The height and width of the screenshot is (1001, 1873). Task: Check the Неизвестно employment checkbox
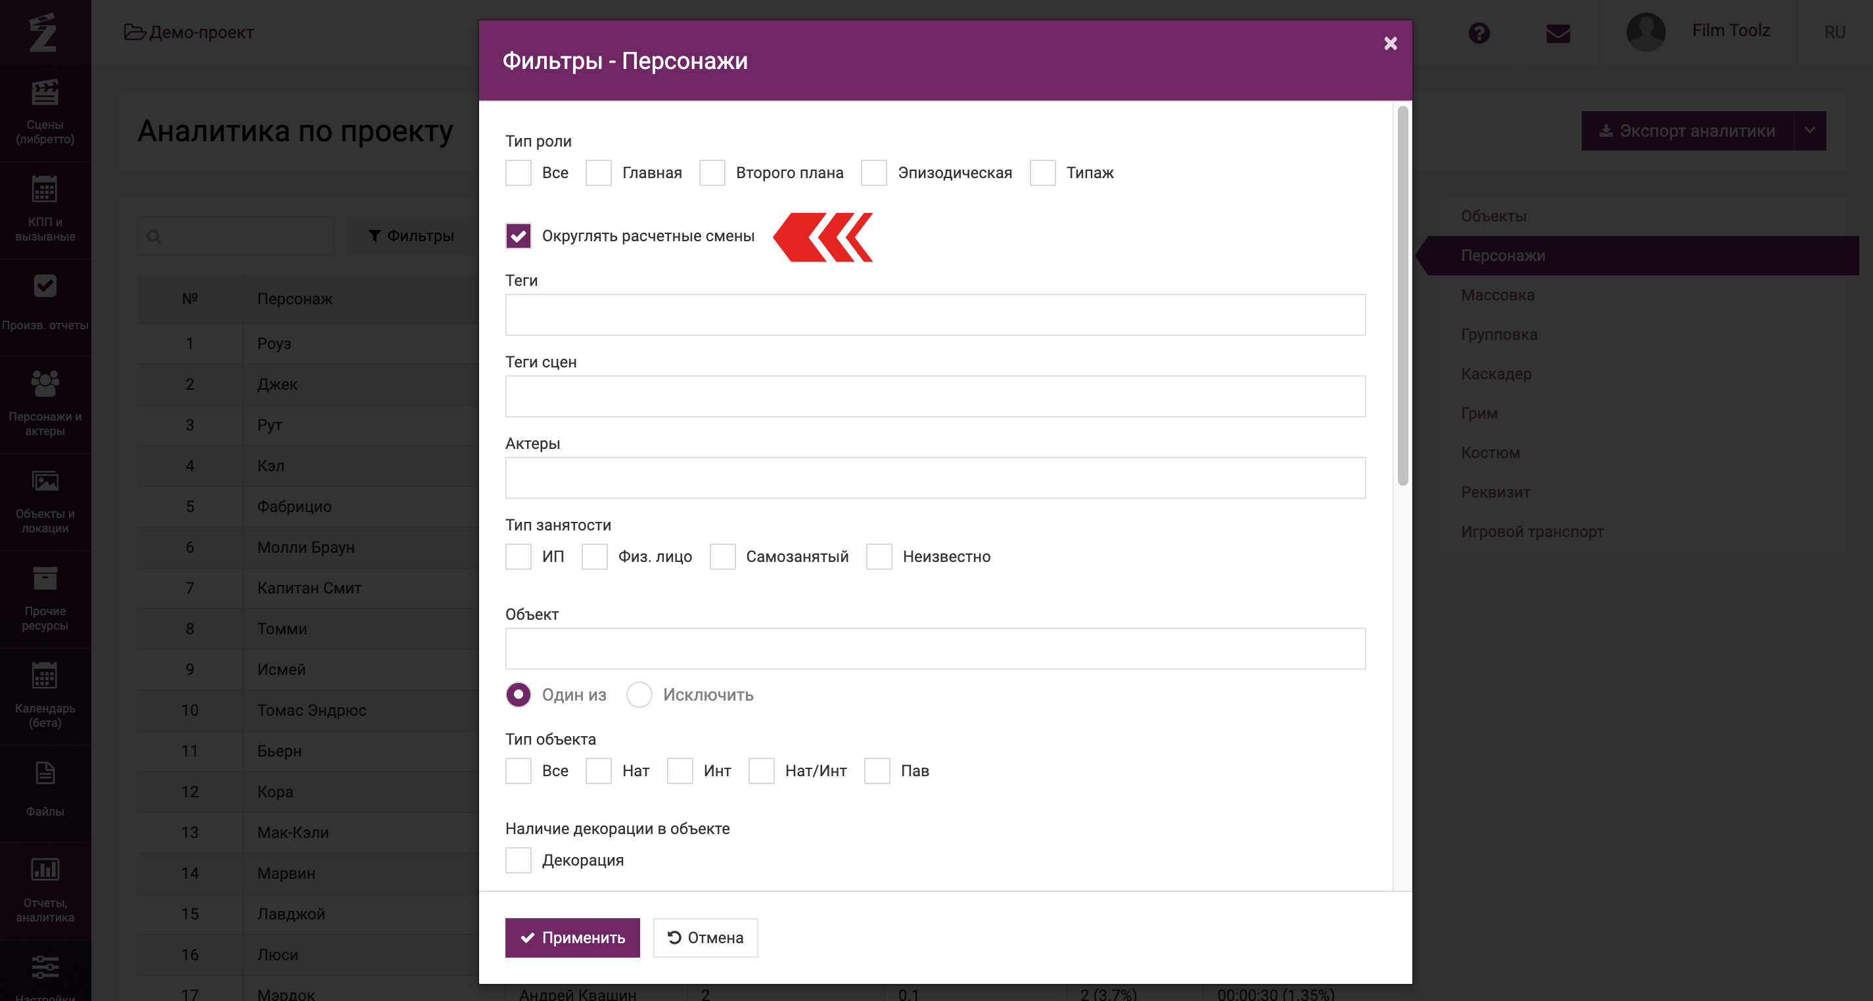(879, 557)
